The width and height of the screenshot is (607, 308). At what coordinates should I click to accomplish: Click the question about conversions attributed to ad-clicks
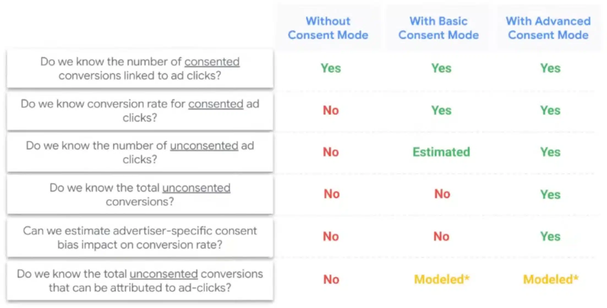(140, 281)
